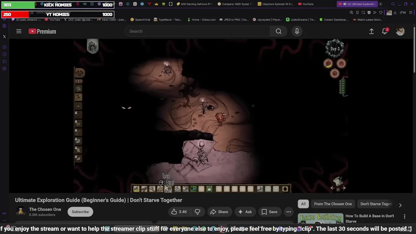Dislike the video

197,212
